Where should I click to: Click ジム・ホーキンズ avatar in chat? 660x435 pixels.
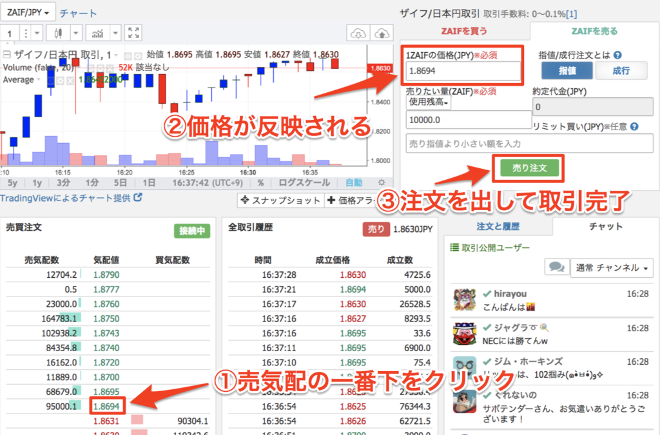(464, 367)
